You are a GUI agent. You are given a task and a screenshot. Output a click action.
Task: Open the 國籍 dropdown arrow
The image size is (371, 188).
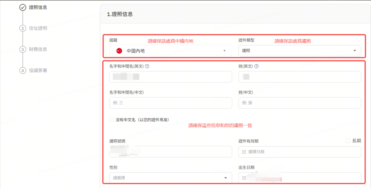224,51
